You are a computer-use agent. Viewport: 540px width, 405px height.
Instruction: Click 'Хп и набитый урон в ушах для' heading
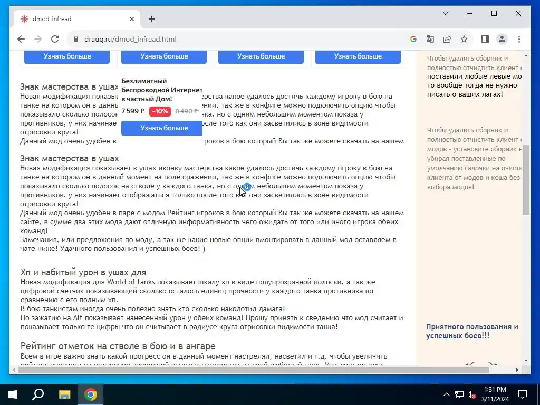point(83,272)
